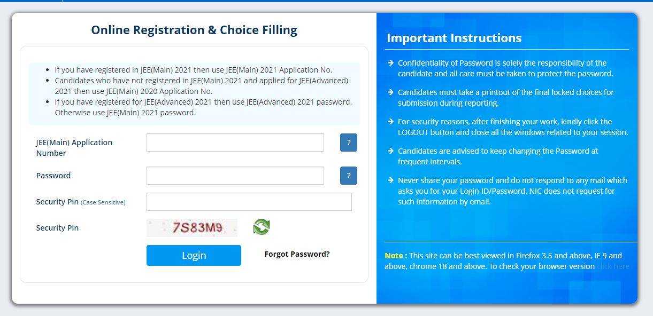Click into the Password text field
This screenshot has width=653, height=316.
(235, 176)
